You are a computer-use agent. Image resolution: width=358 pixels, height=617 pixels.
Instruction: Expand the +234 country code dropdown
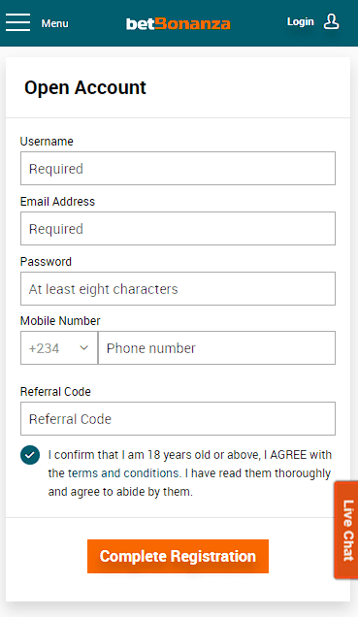[x=59, y=348]
